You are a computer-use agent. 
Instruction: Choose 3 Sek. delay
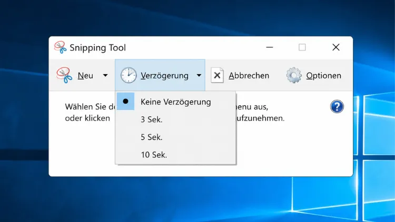(175, 119)
